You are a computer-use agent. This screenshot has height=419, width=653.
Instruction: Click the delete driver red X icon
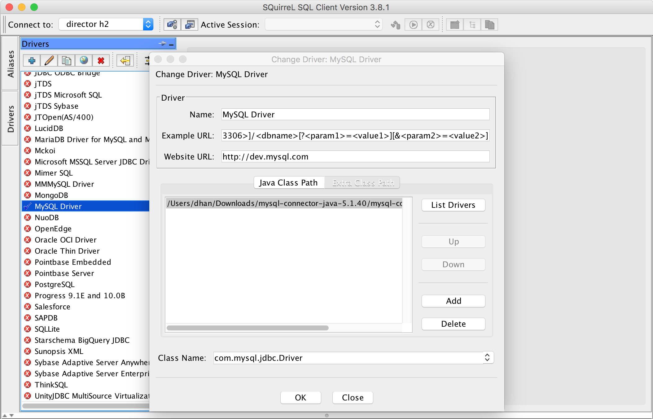click(101, 60)
